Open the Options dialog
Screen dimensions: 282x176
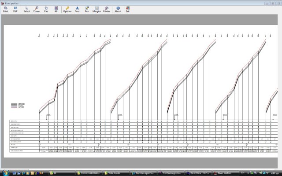pos(67,9)
